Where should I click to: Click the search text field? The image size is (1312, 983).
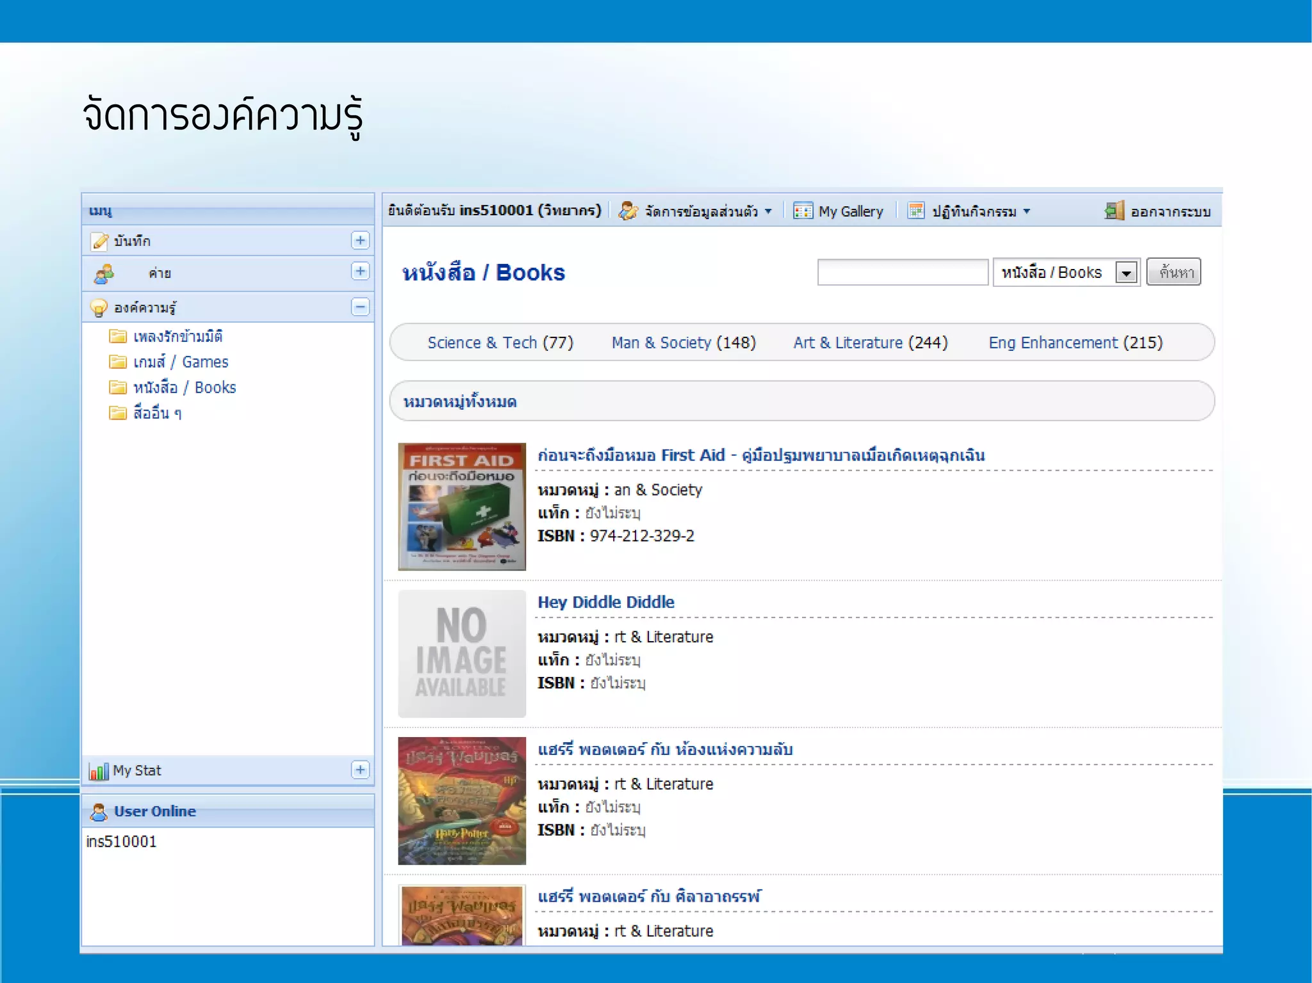902,273
